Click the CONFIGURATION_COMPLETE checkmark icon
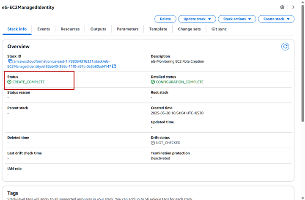The height and width of the screenshot is (200, 305). click(153, 82)
